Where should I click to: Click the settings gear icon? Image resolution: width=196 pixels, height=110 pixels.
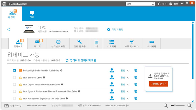pos(159,4)
